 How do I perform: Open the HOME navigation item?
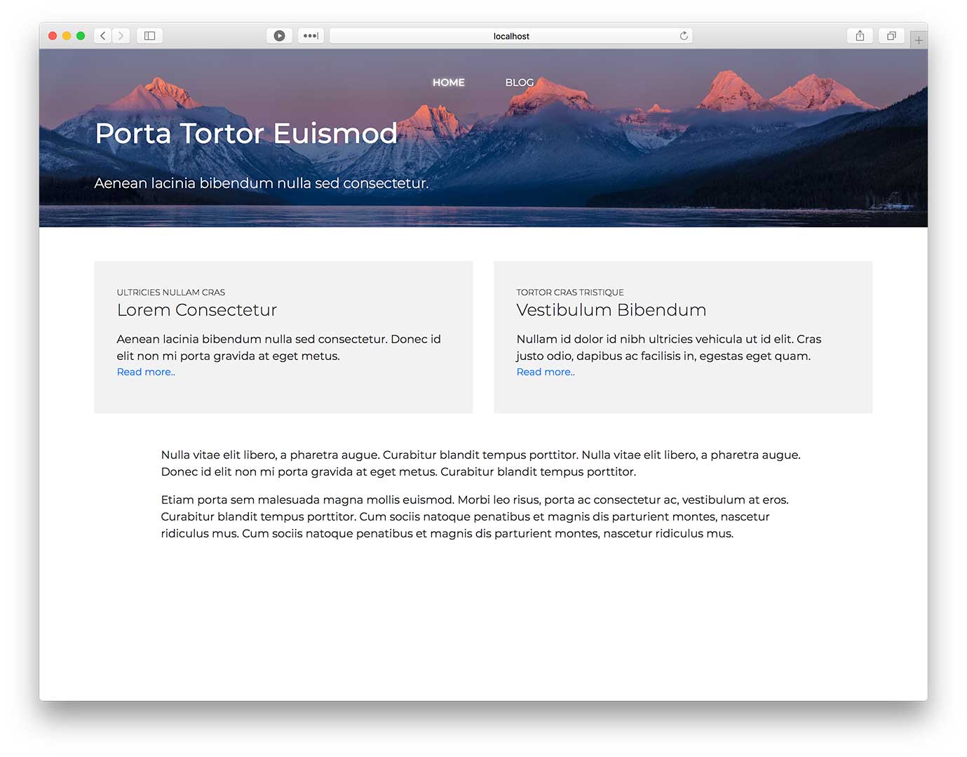coord(449,83)
